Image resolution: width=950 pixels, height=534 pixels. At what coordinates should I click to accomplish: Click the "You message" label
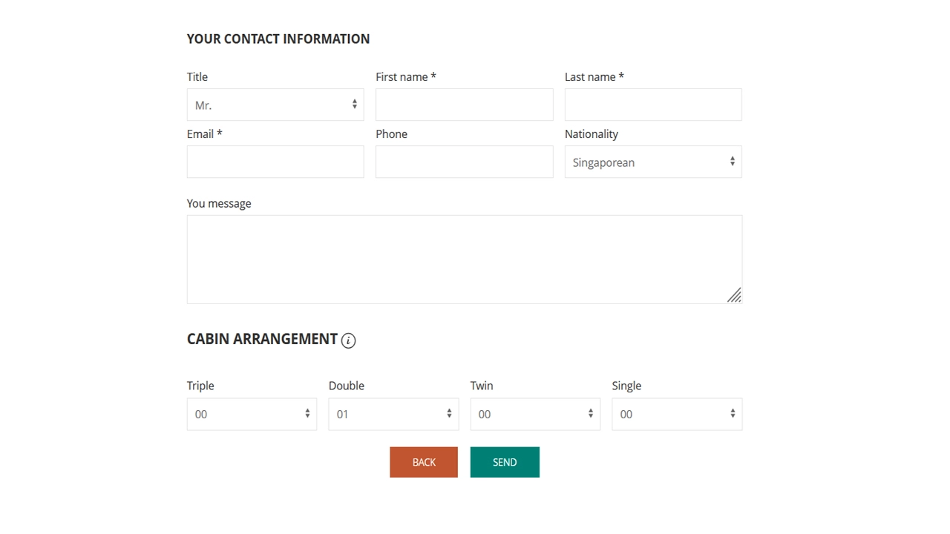[219, 204]
